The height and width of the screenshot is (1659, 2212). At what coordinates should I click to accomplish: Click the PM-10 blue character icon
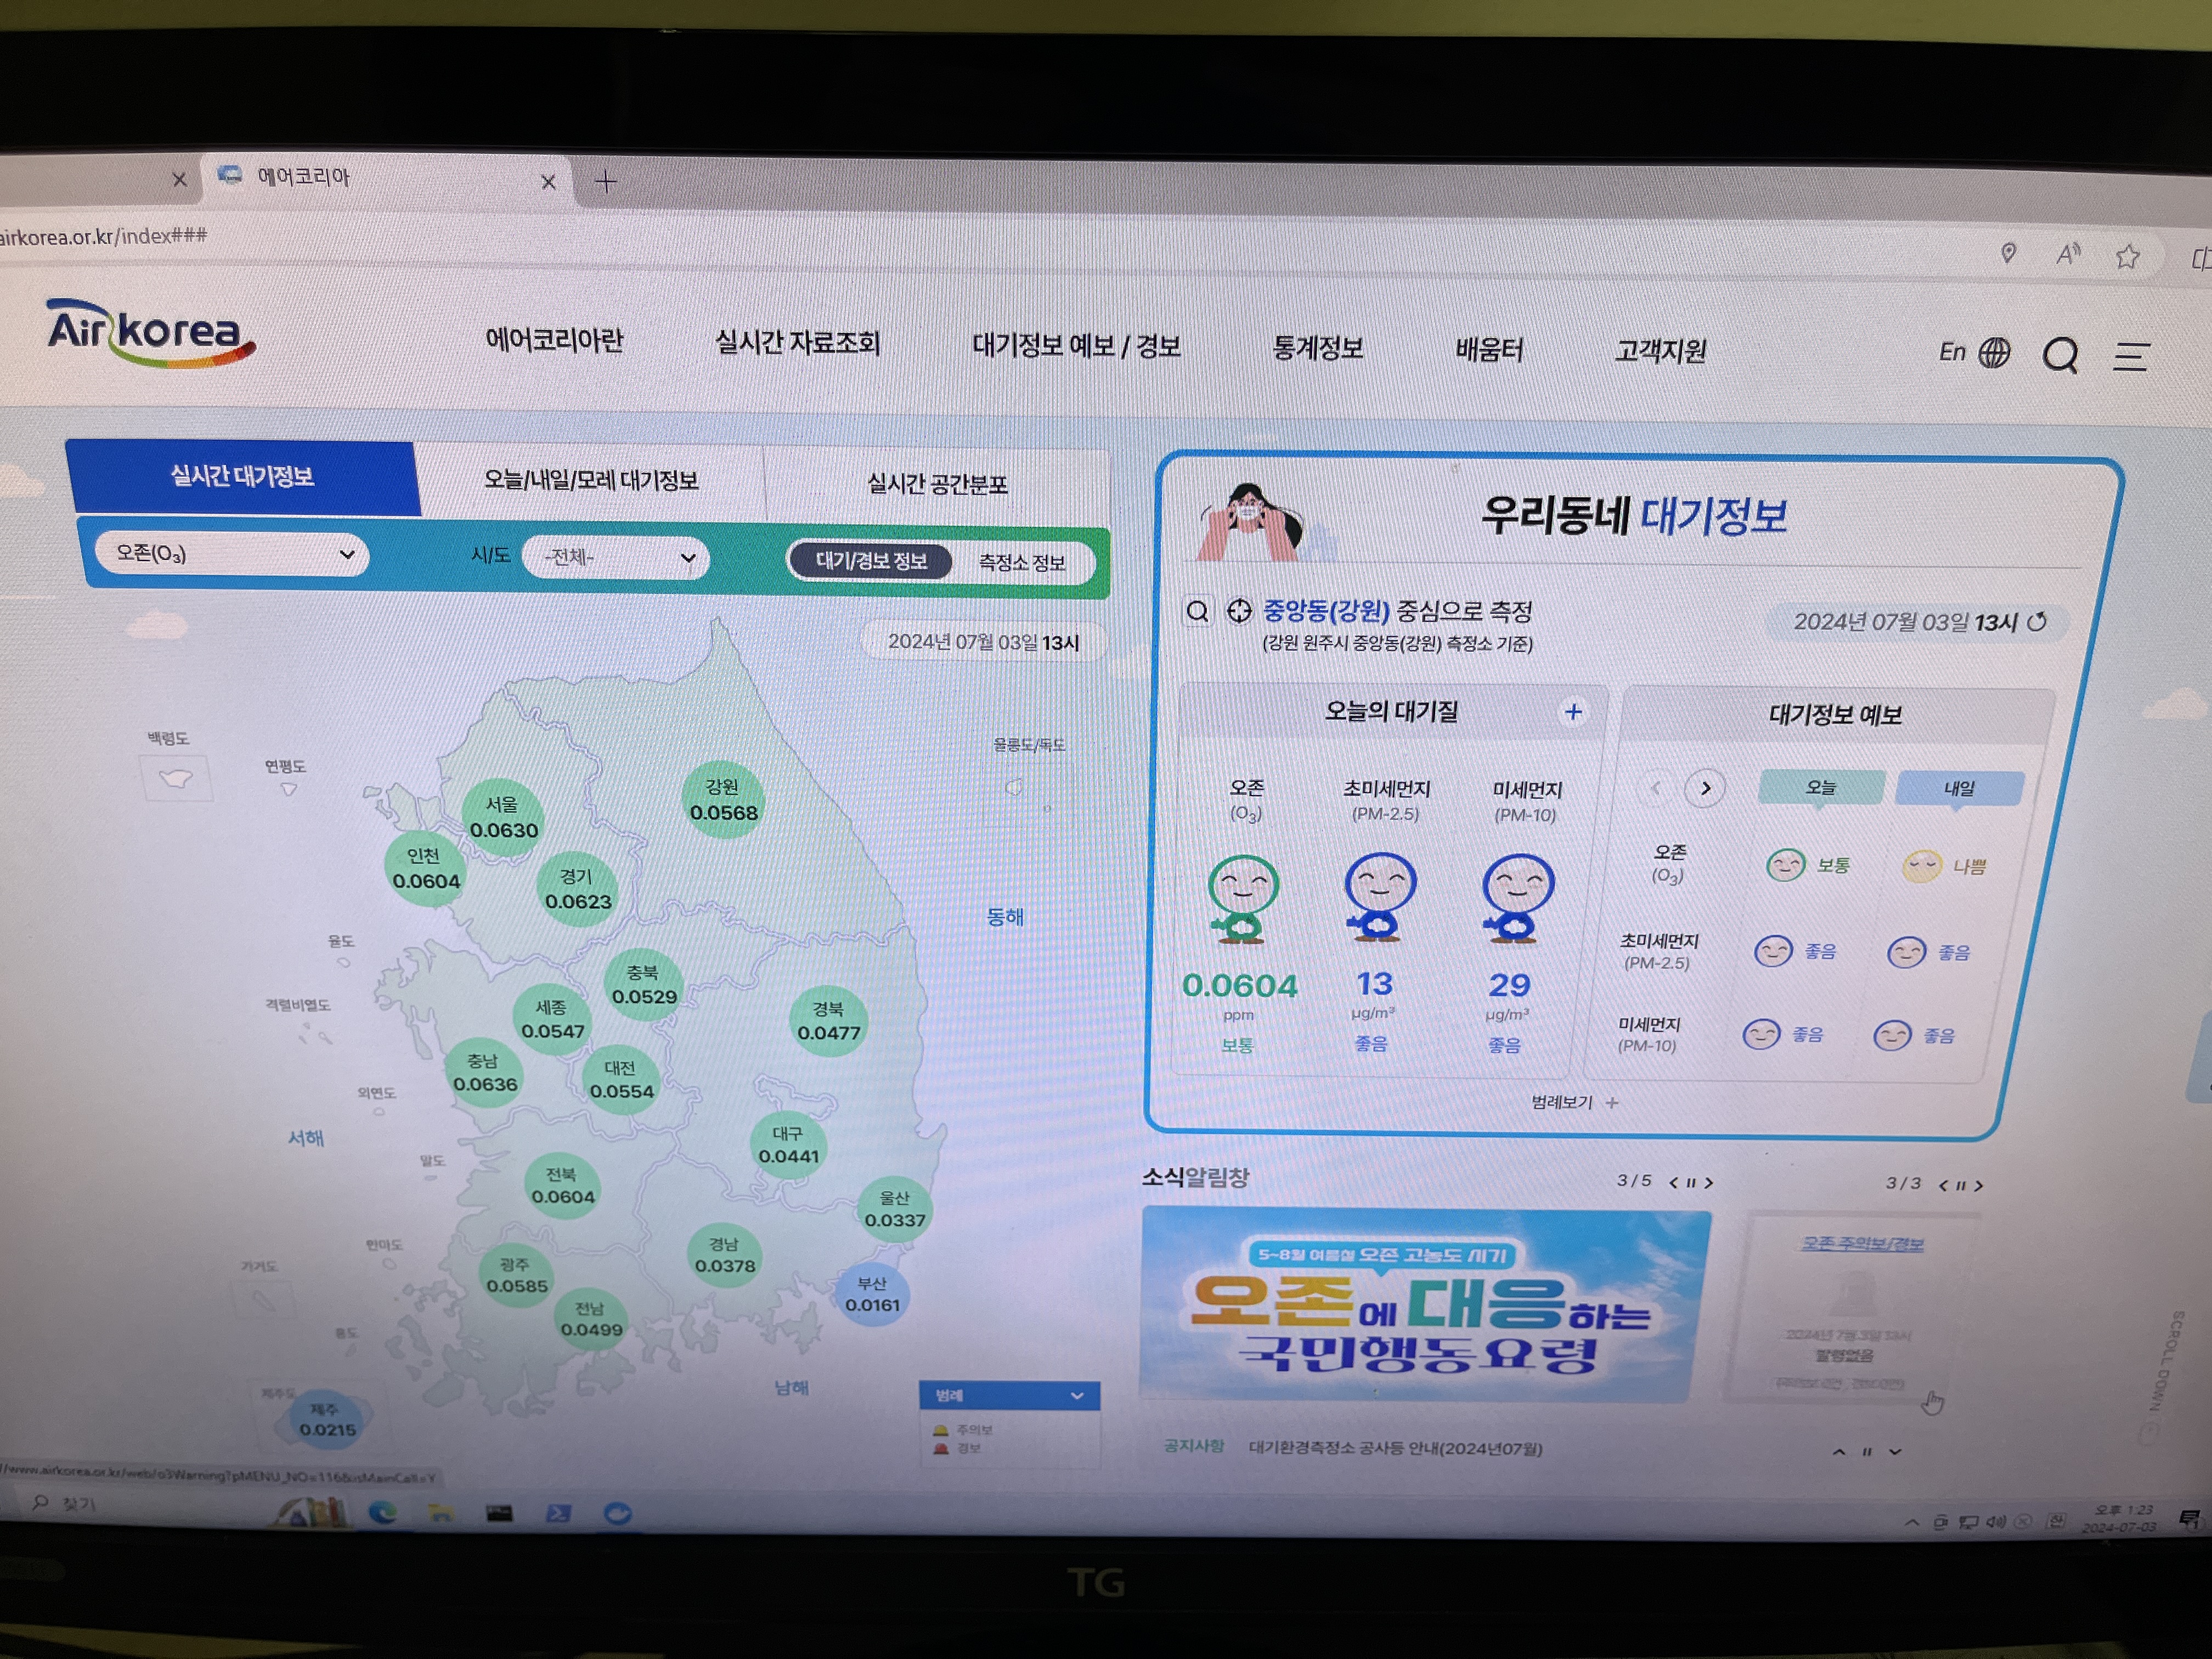pos(1517,898)
